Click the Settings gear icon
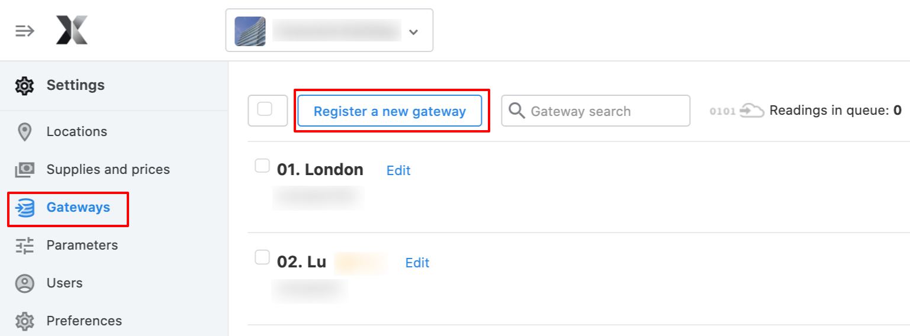This screenshot has width=910, height=336. (x=24, y=85)
